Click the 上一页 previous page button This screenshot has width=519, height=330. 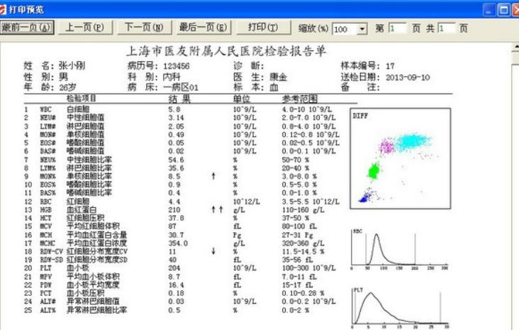(84, 28)
